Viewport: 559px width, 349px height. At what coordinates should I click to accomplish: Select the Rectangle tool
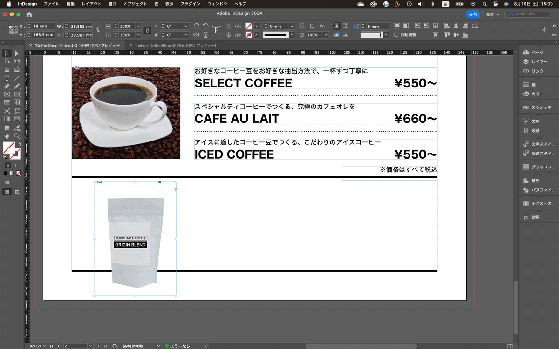click(x=17, y=94)
